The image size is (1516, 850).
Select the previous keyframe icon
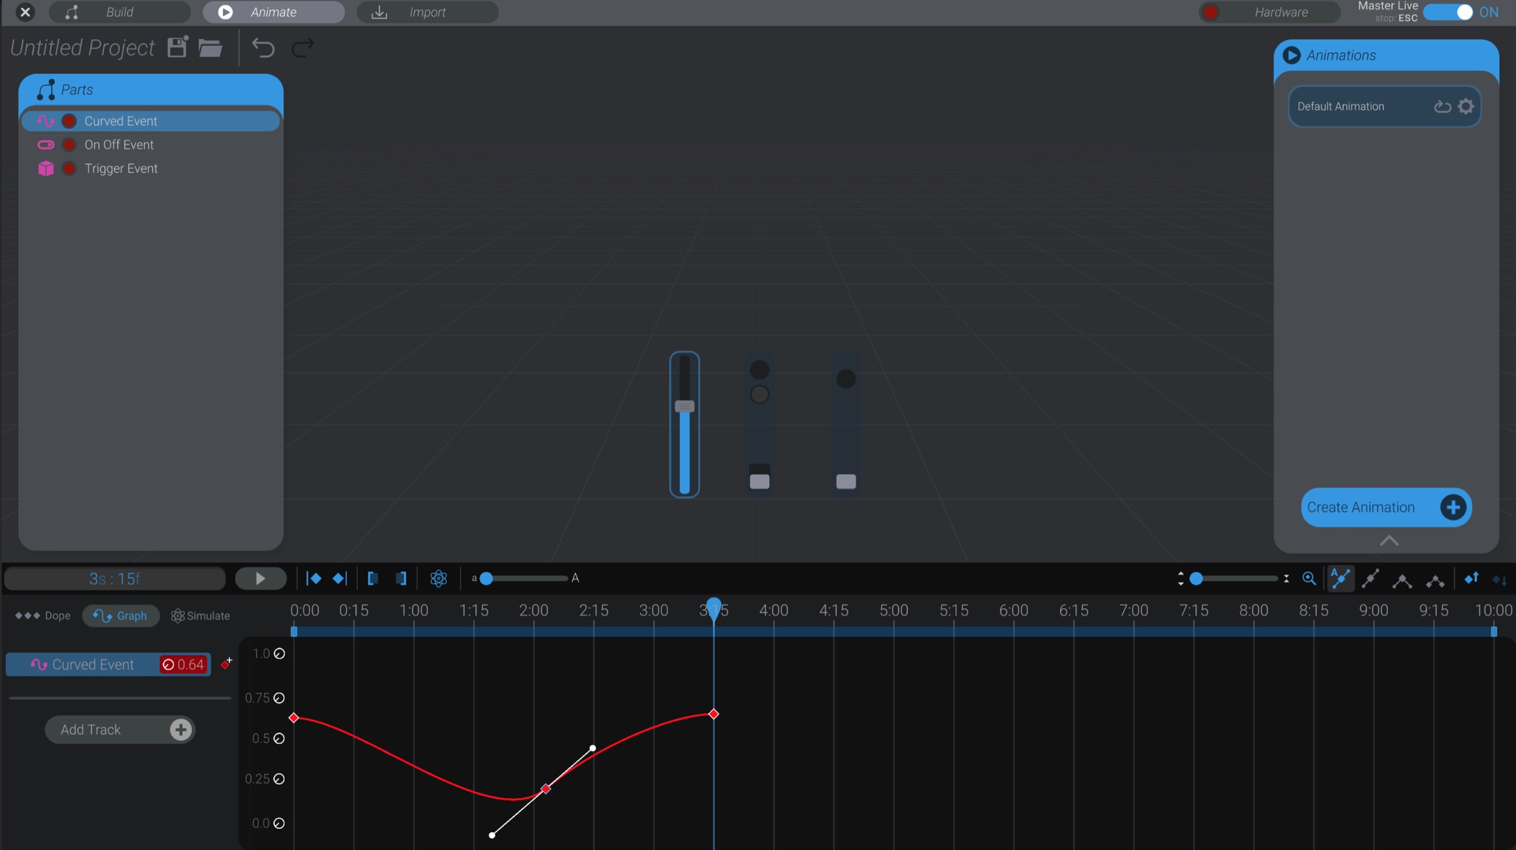pos(314,578)
